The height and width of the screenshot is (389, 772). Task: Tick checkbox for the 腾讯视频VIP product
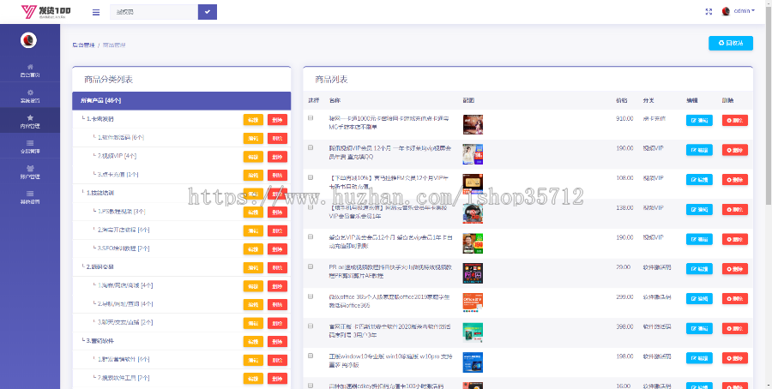coord(311,147)
